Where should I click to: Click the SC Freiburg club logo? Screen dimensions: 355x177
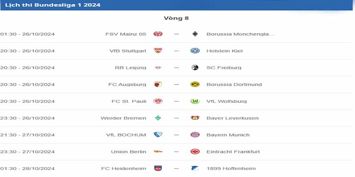[x=194, y=68]
